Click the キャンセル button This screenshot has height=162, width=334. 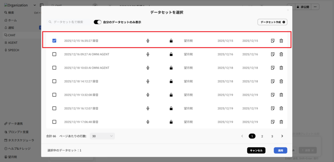[x=256, y=150]
